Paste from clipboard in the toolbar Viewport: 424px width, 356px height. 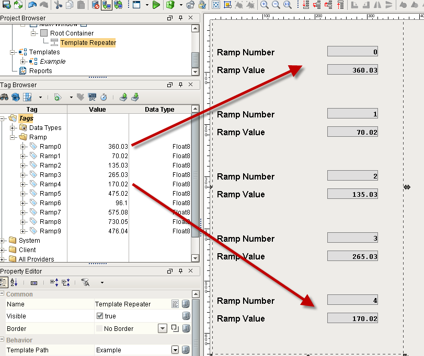81,5
